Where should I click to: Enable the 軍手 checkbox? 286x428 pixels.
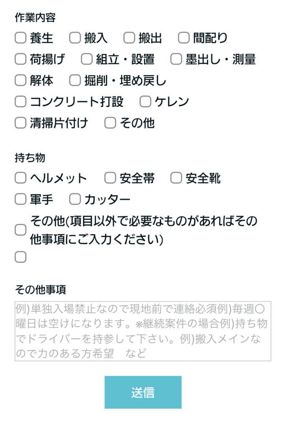20,199
